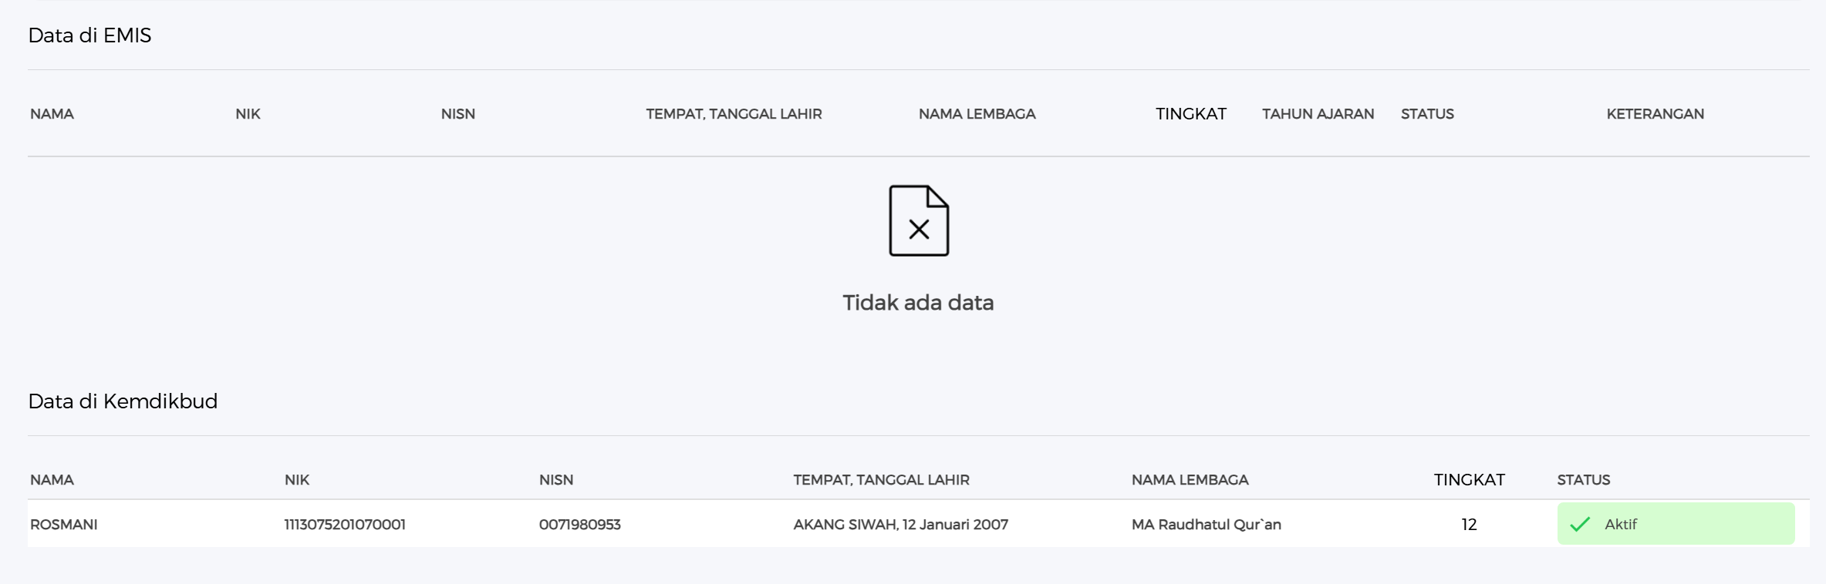The height and width of the screenshot is (584, 1826).
Task: Click the STATUS header in Kemdikbud table
Action: [x=1583, y=480]
